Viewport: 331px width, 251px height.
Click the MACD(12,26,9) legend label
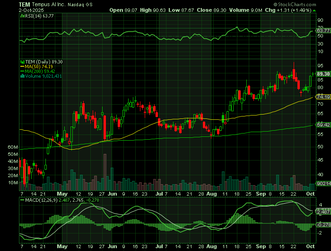(x=41, y=200)
